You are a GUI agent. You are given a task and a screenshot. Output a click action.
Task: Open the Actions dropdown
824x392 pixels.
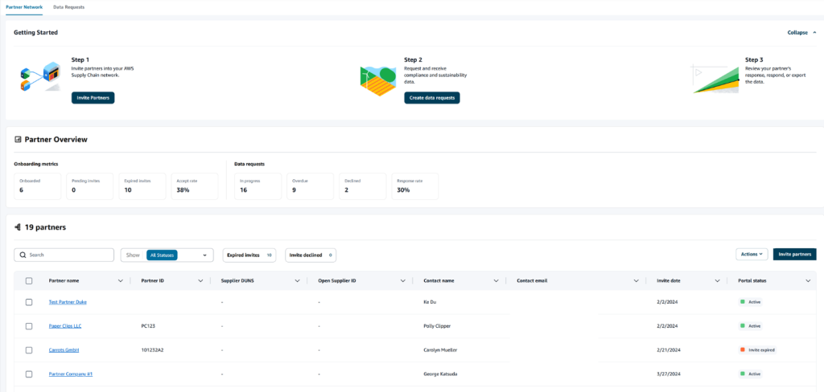tap(752, 254)
